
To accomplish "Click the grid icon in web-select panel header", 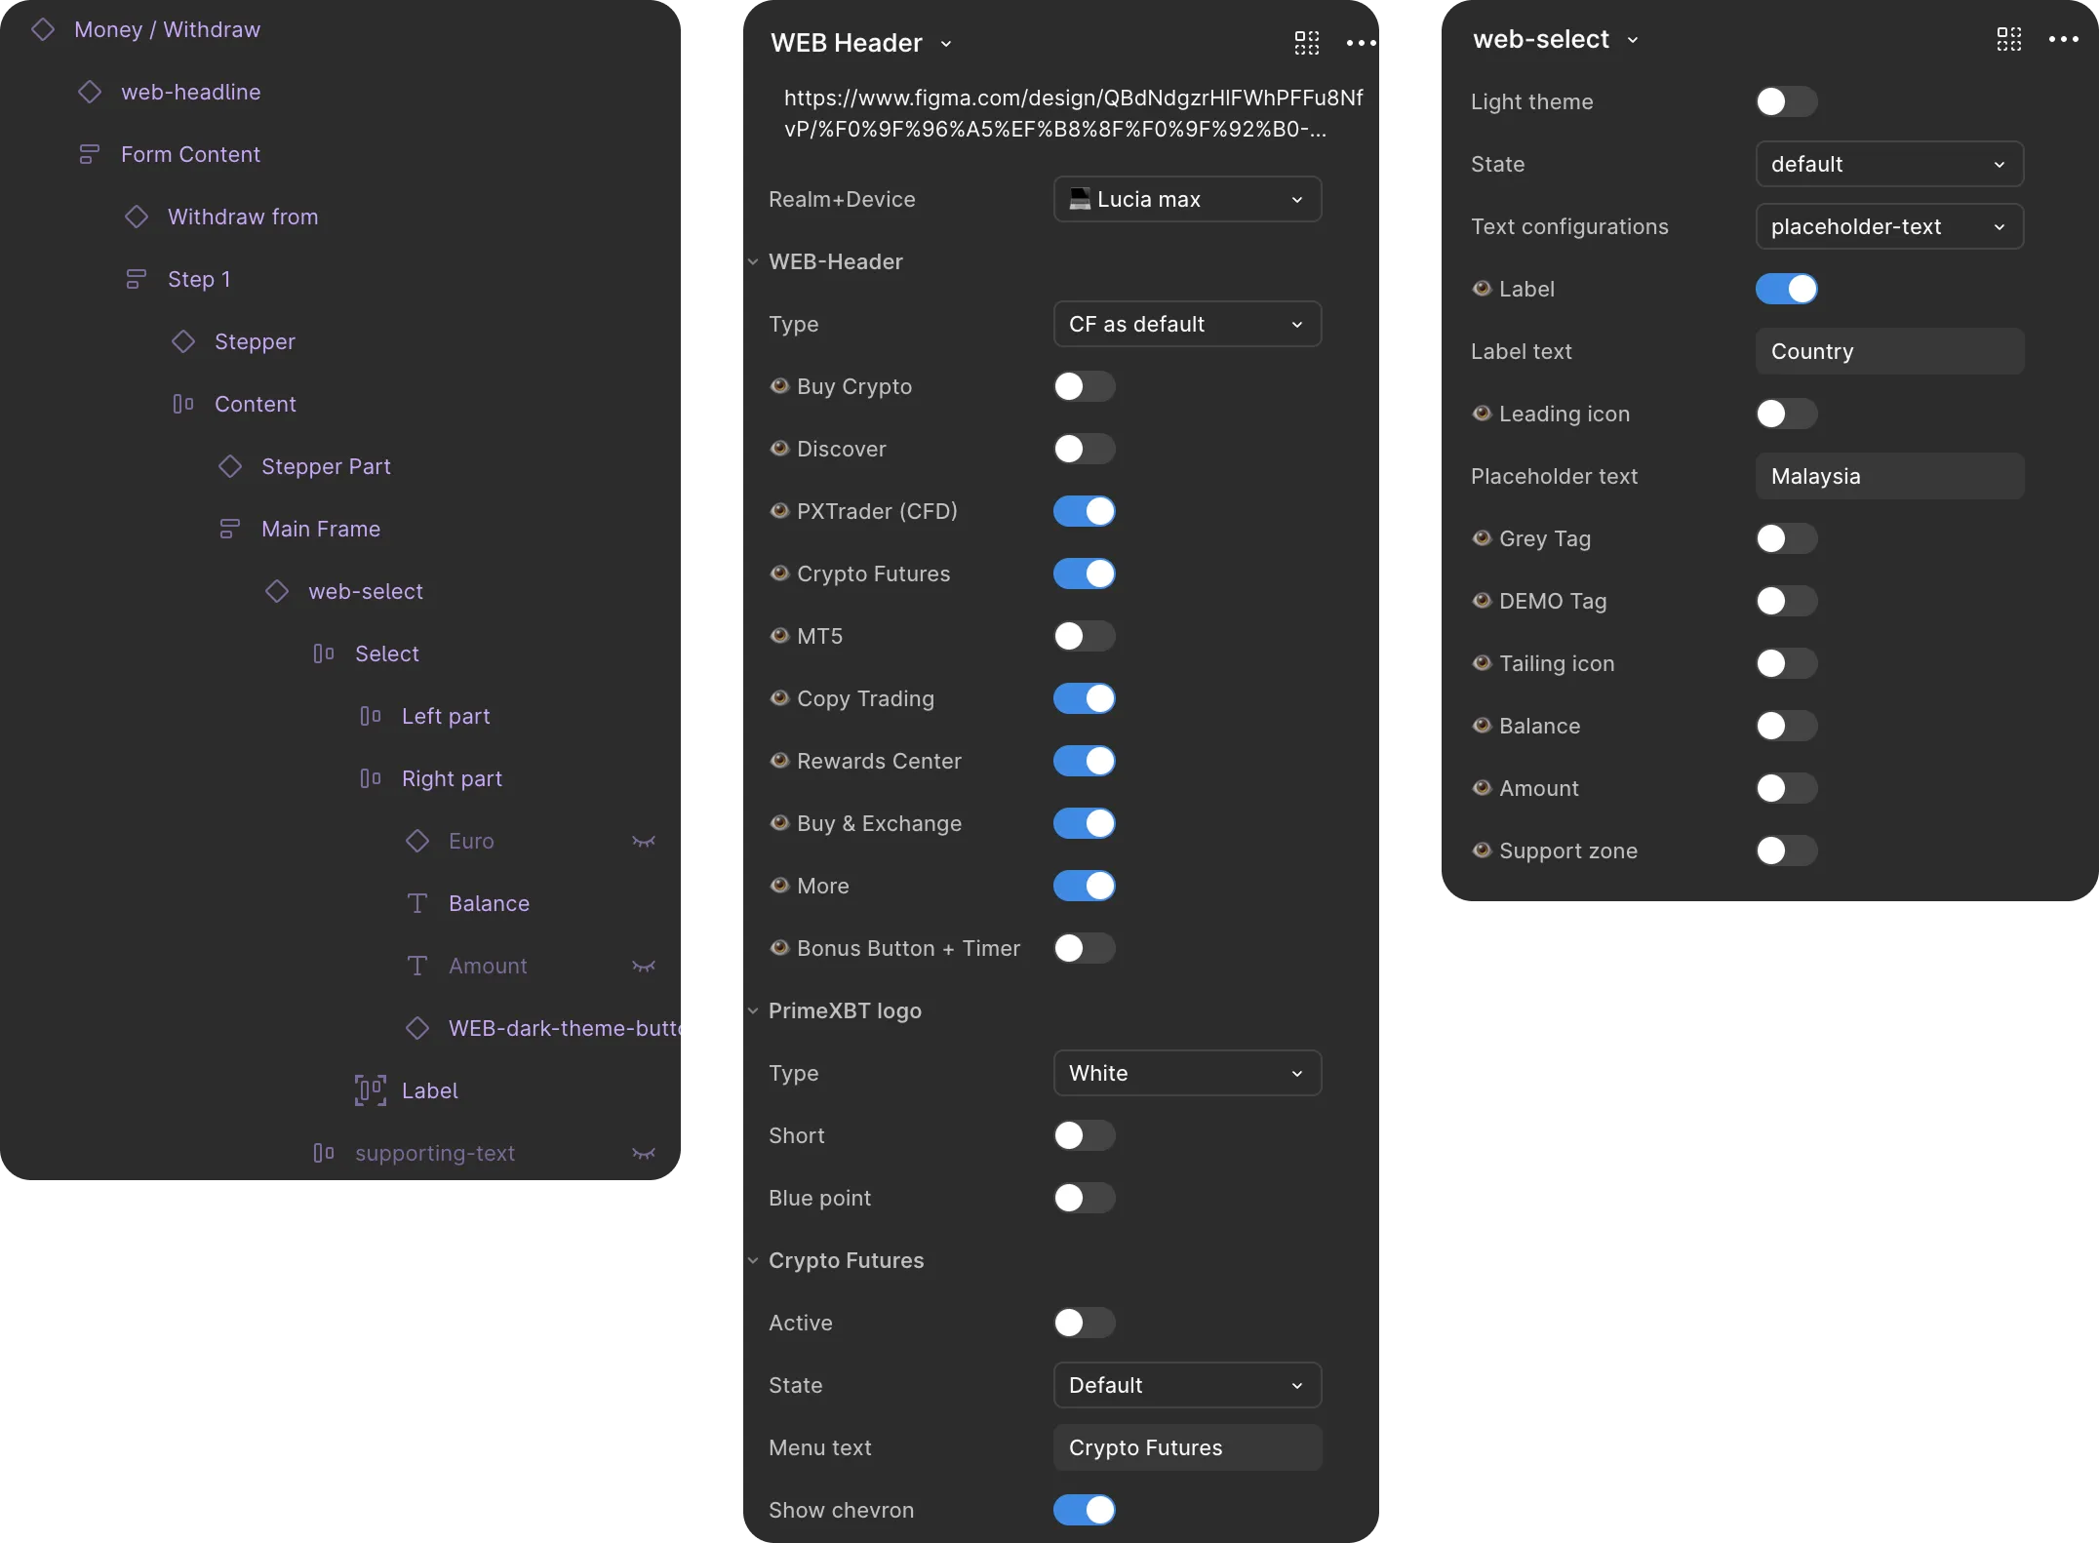I will click(2008, 39).
